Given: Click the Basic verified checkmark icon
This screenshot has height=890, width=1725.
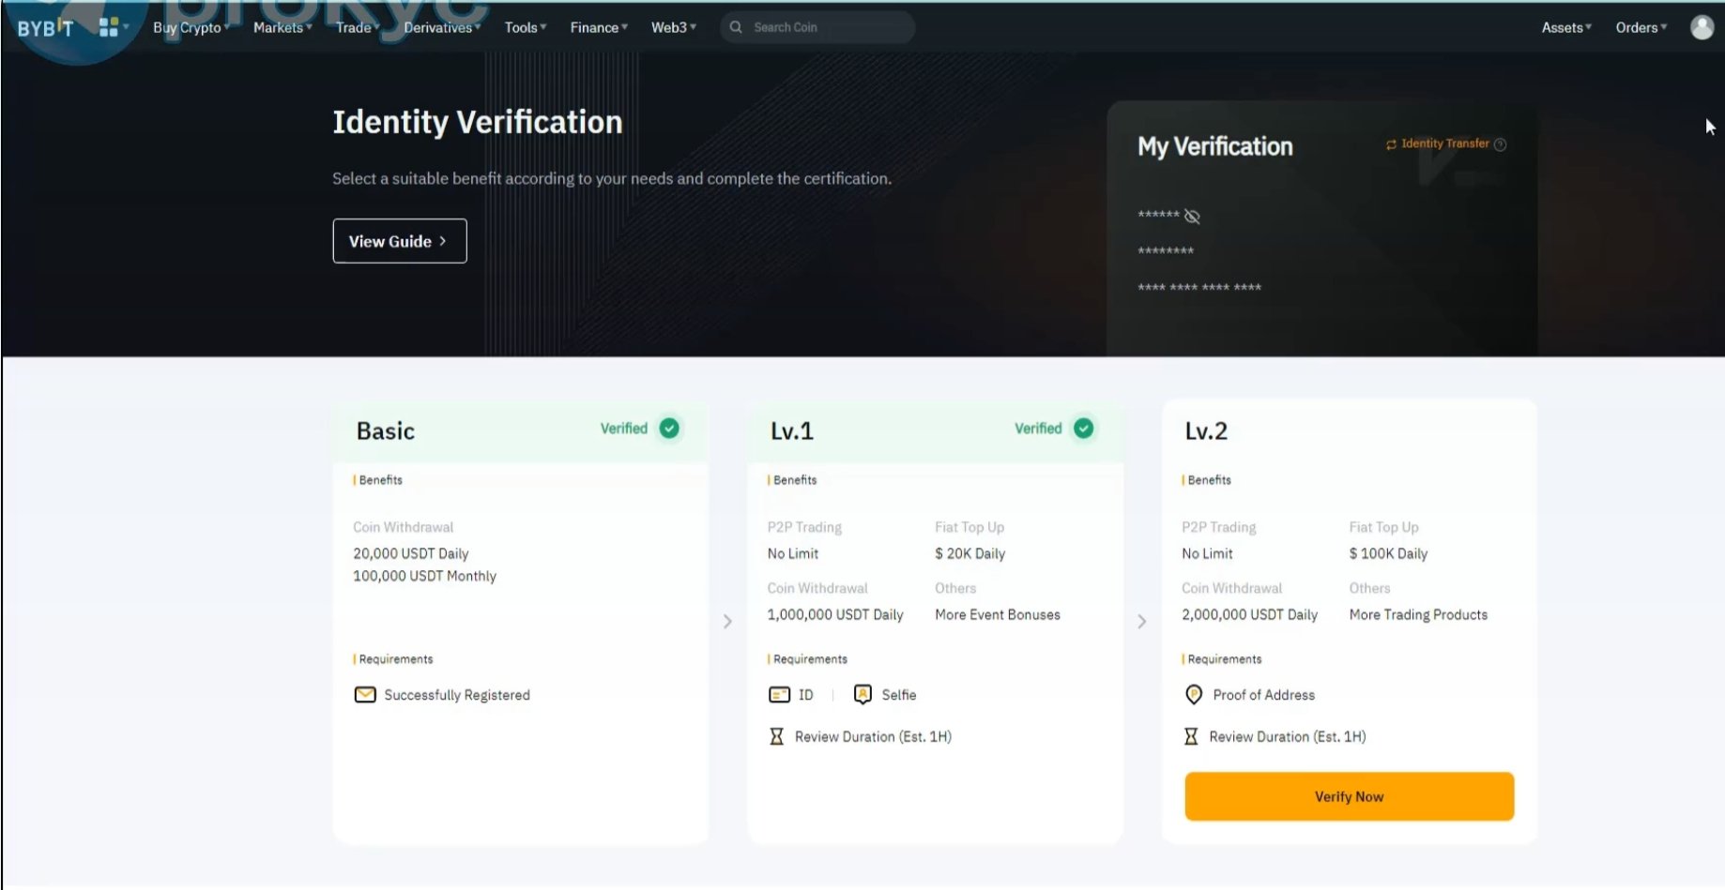Looking at the screenshot, I should (x=669, y=429).
